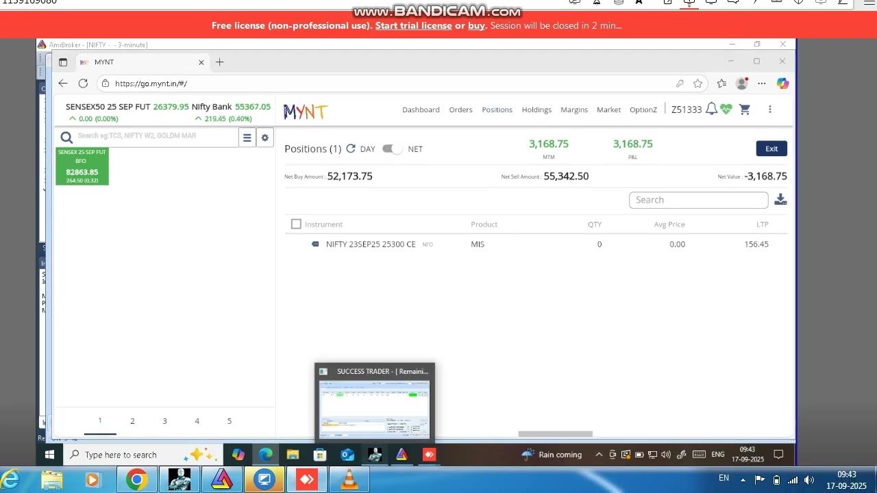
Task: Refresh positions with the circular arrow icon
Action: [351, 149]
